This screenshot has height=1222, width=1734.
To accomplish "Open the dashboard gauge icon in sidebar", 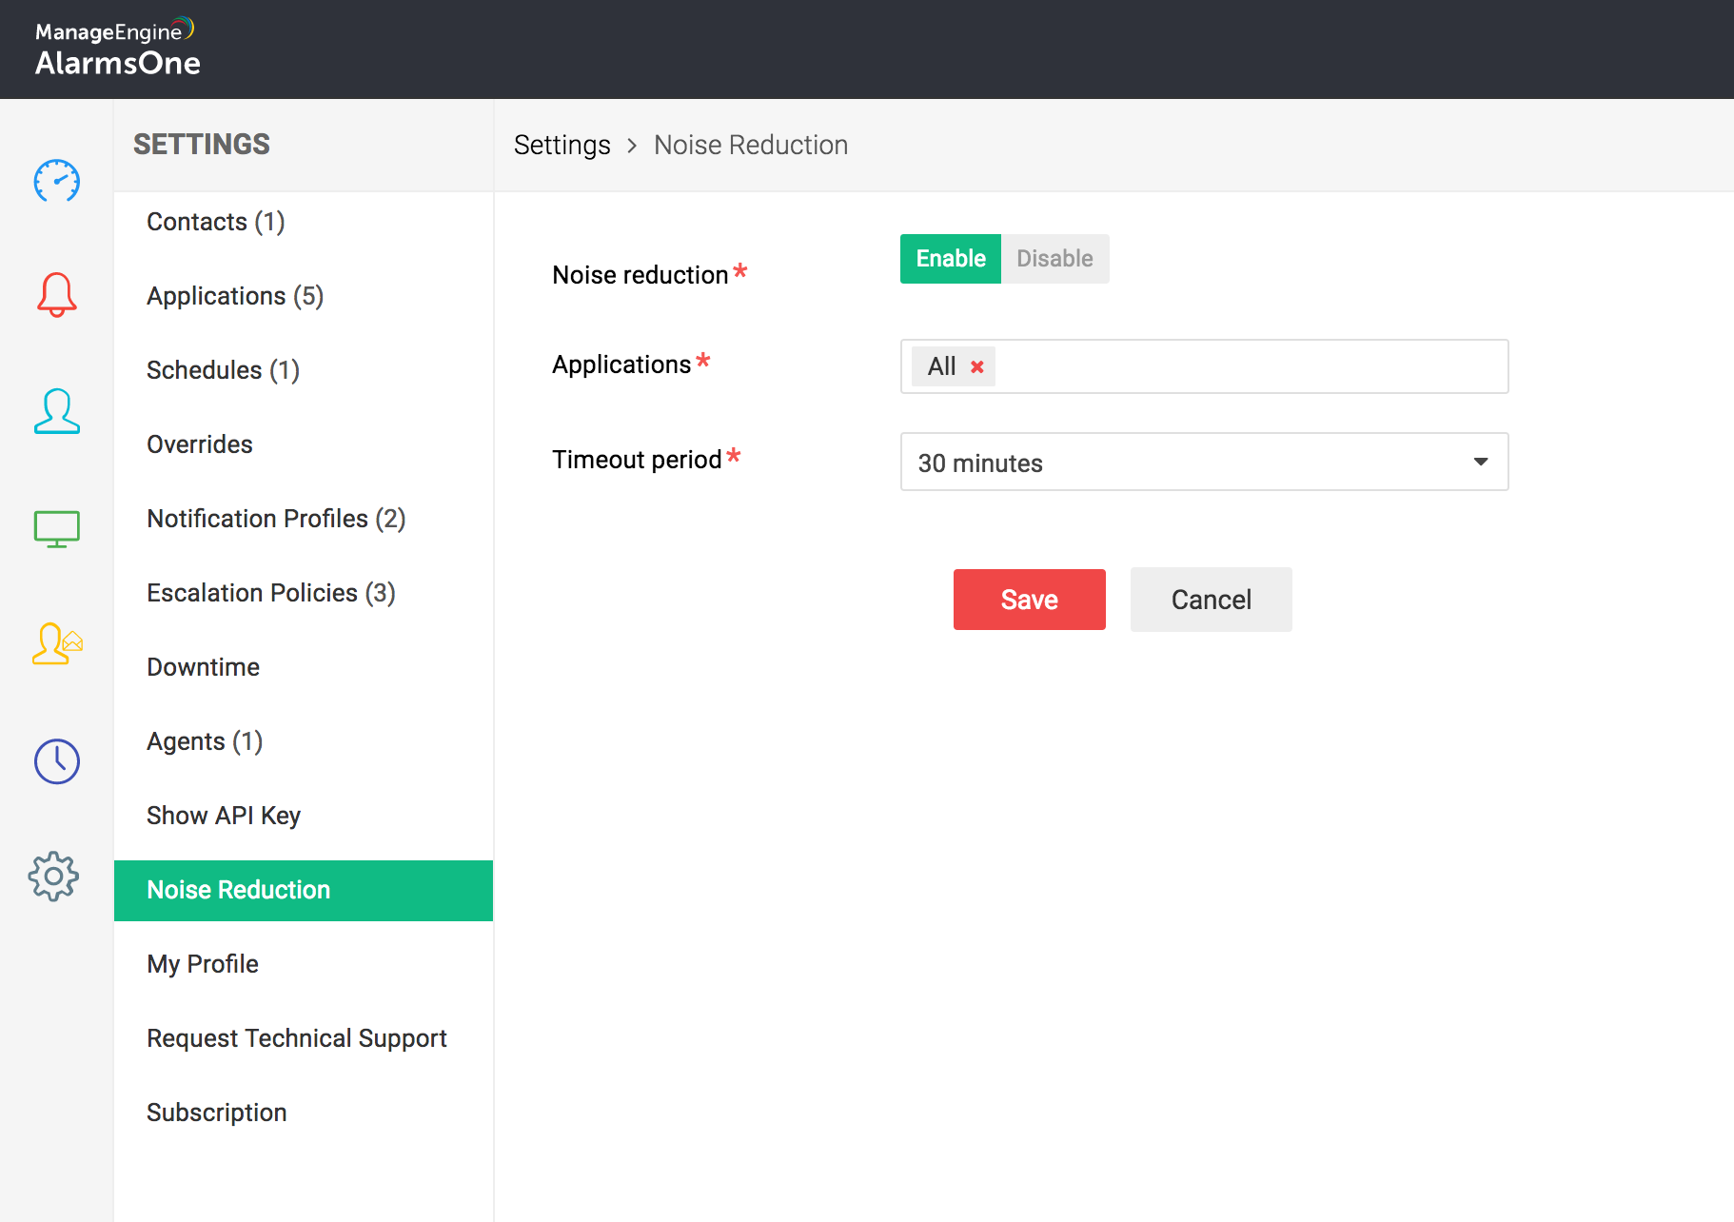I will coord(57,181).
